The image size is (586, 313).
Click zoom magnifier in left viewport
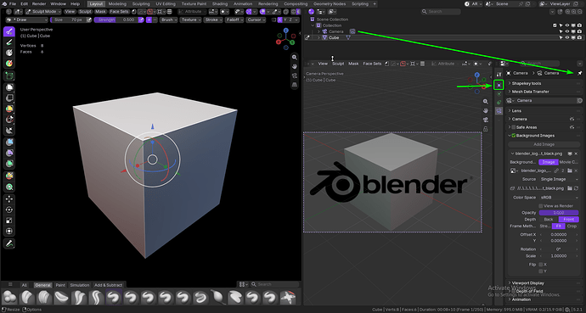295,57
